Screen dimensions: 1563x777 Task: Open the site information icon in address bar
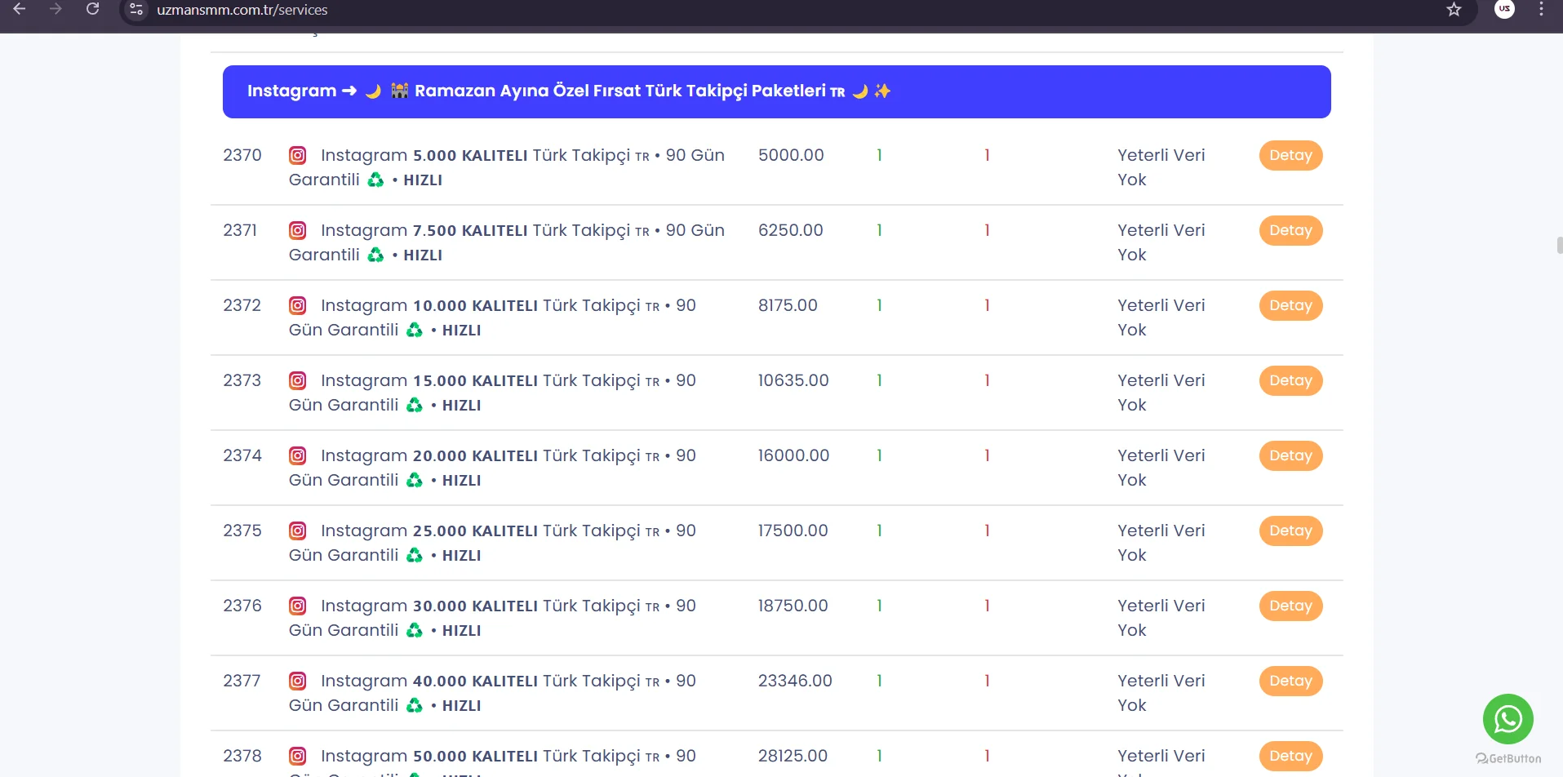(136, 10)
